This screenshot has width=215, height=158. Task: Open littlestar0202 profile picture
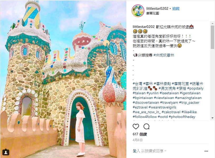point(138,11)
